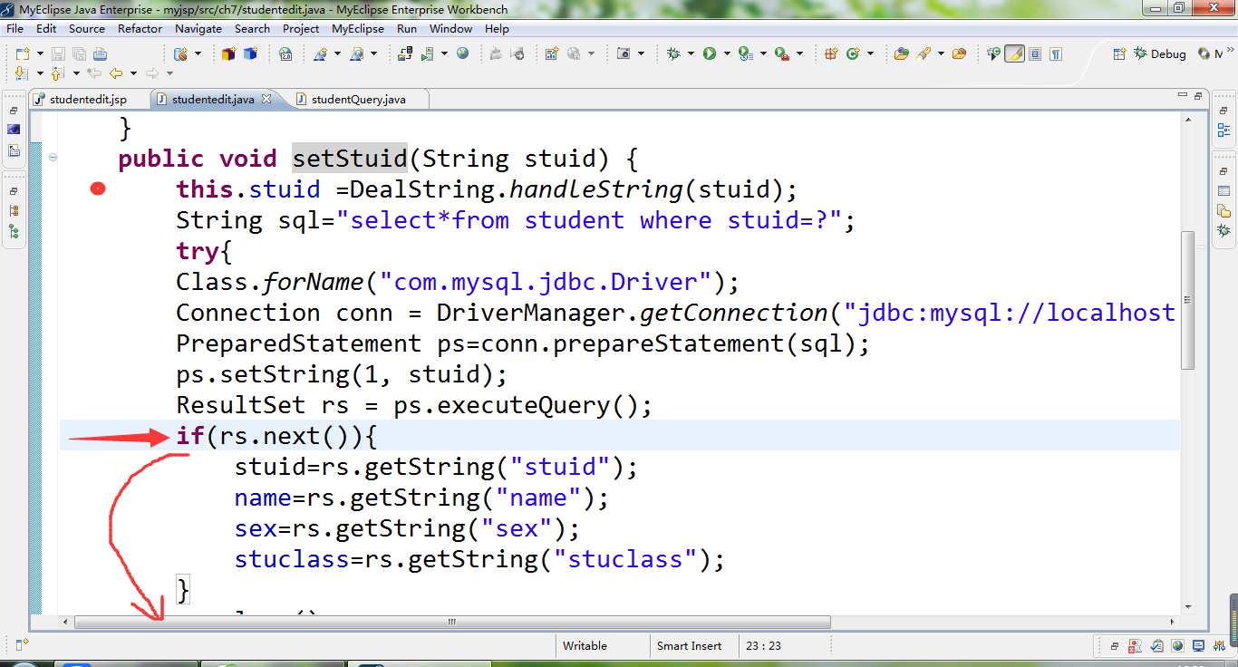Click the deploy server application icon
This screenshot has width=1238, height=667.
point(404,53)
